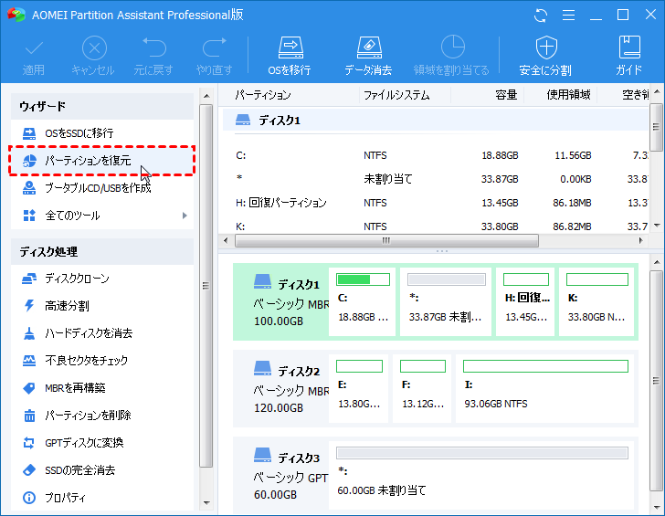Click the 元に戻す undo icon
The image size is (665, 516).
(x=153, y=58)
